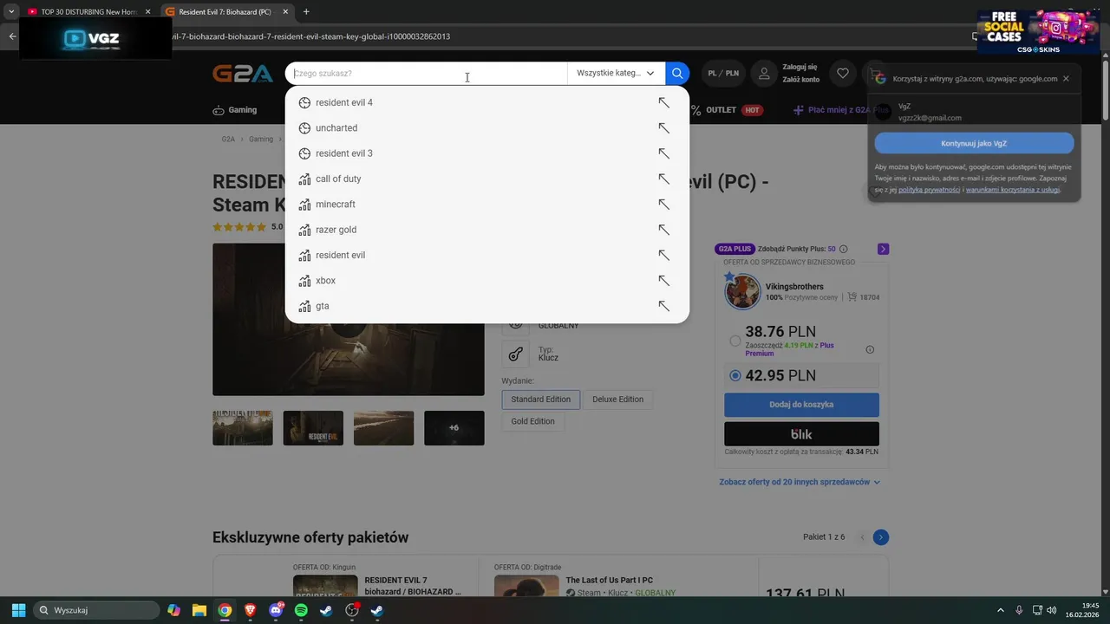Screen dimensions: 1110x624
Task: Select Resident Evil logo thumbnail
Action: coord(313,428)
